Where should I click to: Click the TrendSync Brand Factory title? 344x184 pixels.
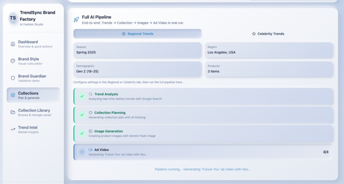[38, 16]
